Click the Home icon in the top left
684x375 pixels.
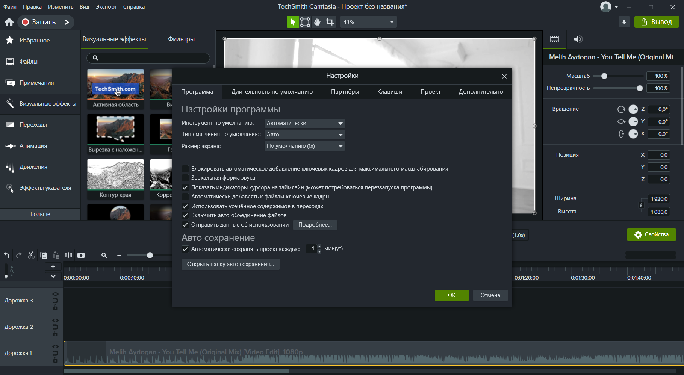coord(9,22)
